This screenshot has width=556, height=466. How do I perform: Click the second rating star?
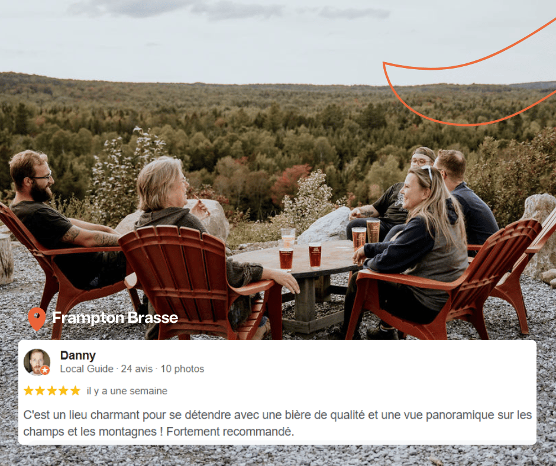40,391
